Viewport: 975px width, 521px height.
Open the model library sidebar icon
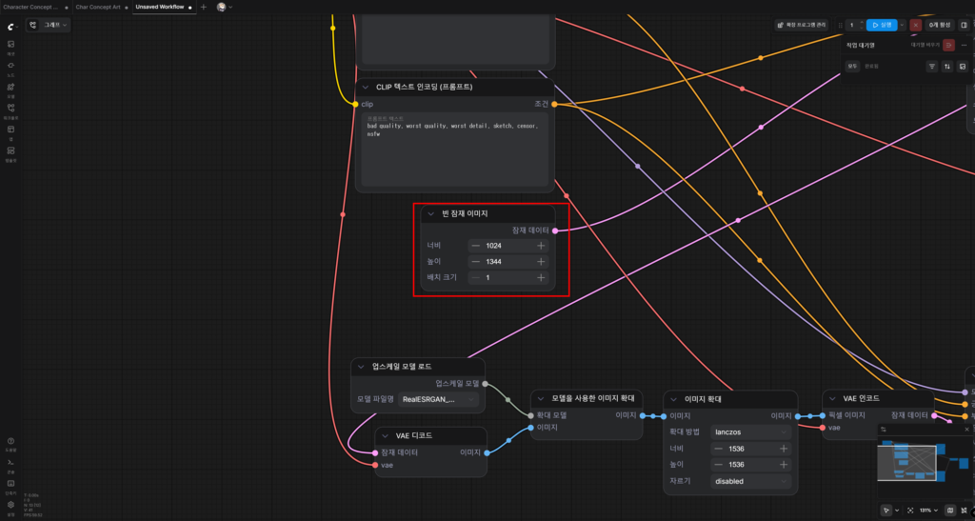pyautogui.click(x=10, y=89)
